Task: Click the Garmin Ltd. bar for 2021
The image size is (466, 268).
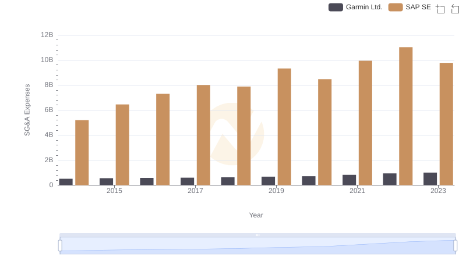Action: pos(349,180)
